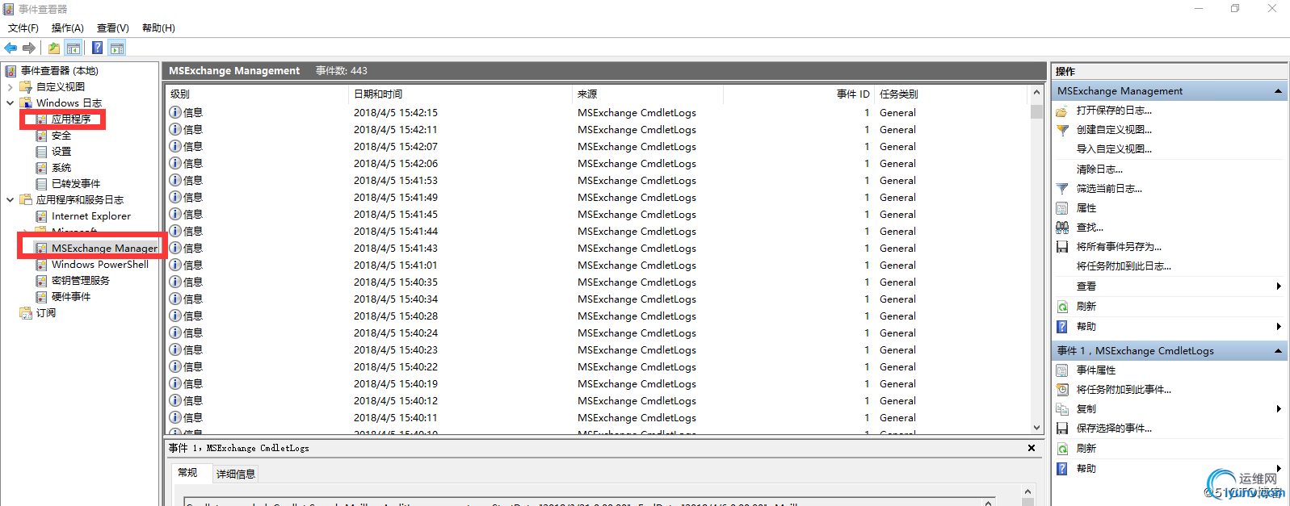Click the event properties icon beside 事件属性

click(x=1062, y=370)
